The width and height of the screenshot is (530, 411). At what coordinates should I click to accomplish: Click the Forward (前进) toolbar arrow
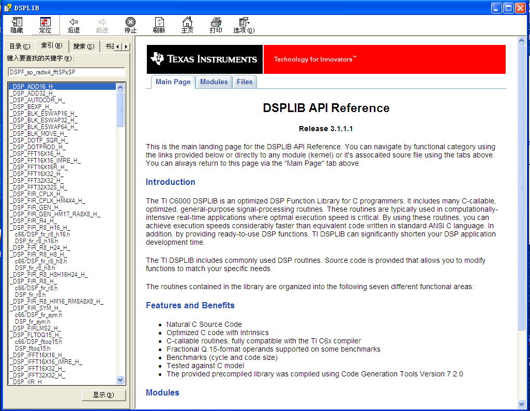102,25
